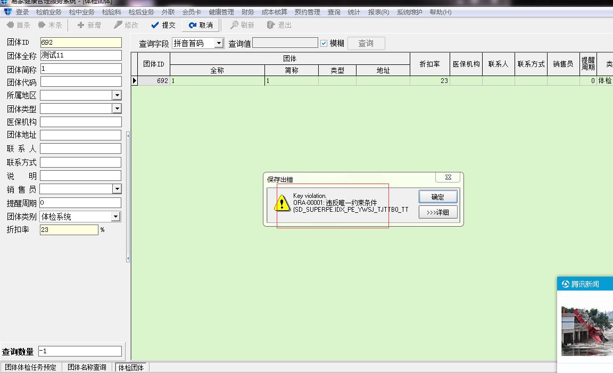Image resolution: width=613 pixels, height=373 pixels.
Task: Click the 医保机构 input field
Action: (80, 122)
